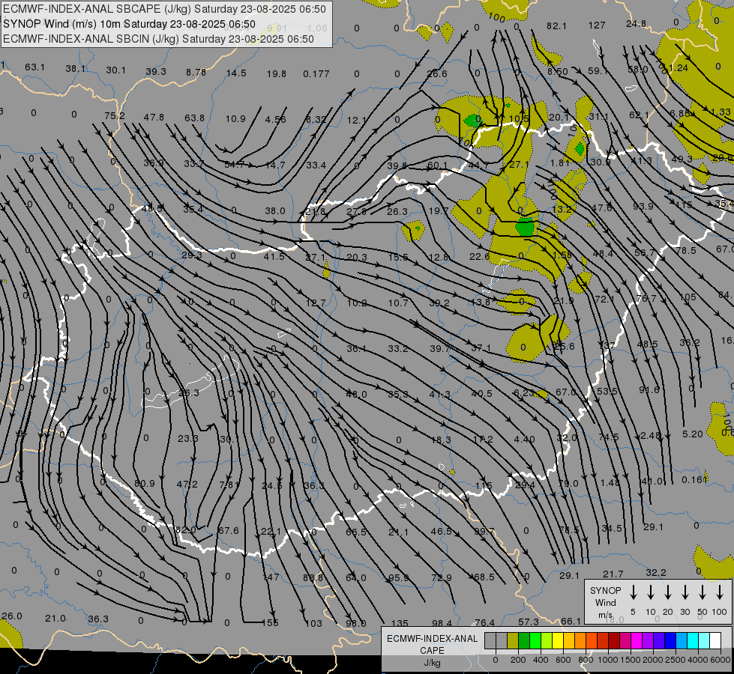Image resolution: width=734 pixels, height=674 pixels.
Task: Click the 103 value near bottom
Action: [x=313, y=624]
